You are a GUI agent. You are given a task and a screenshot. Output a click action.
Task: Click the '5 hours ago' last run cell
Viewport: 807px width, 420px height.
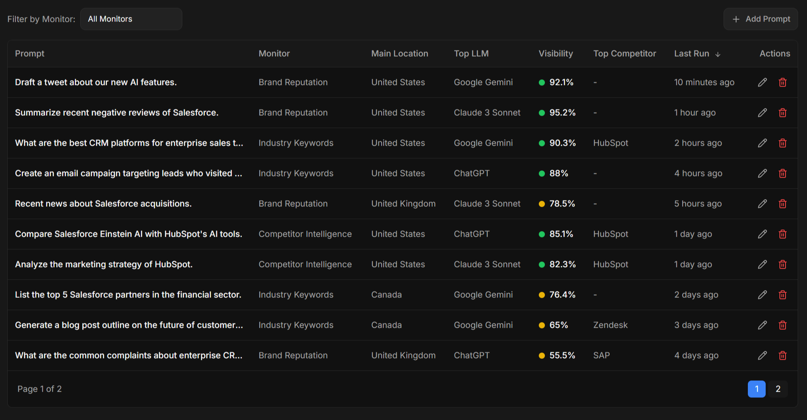(x=698, y=204)
